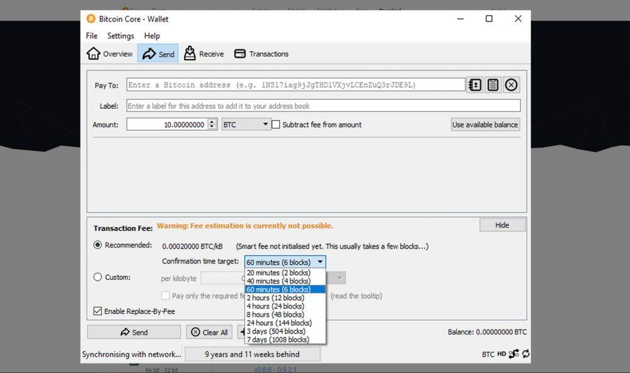Screen dimensions: 630x373
Task: Click the sync spinner icon in status bar
Action: 525,354
